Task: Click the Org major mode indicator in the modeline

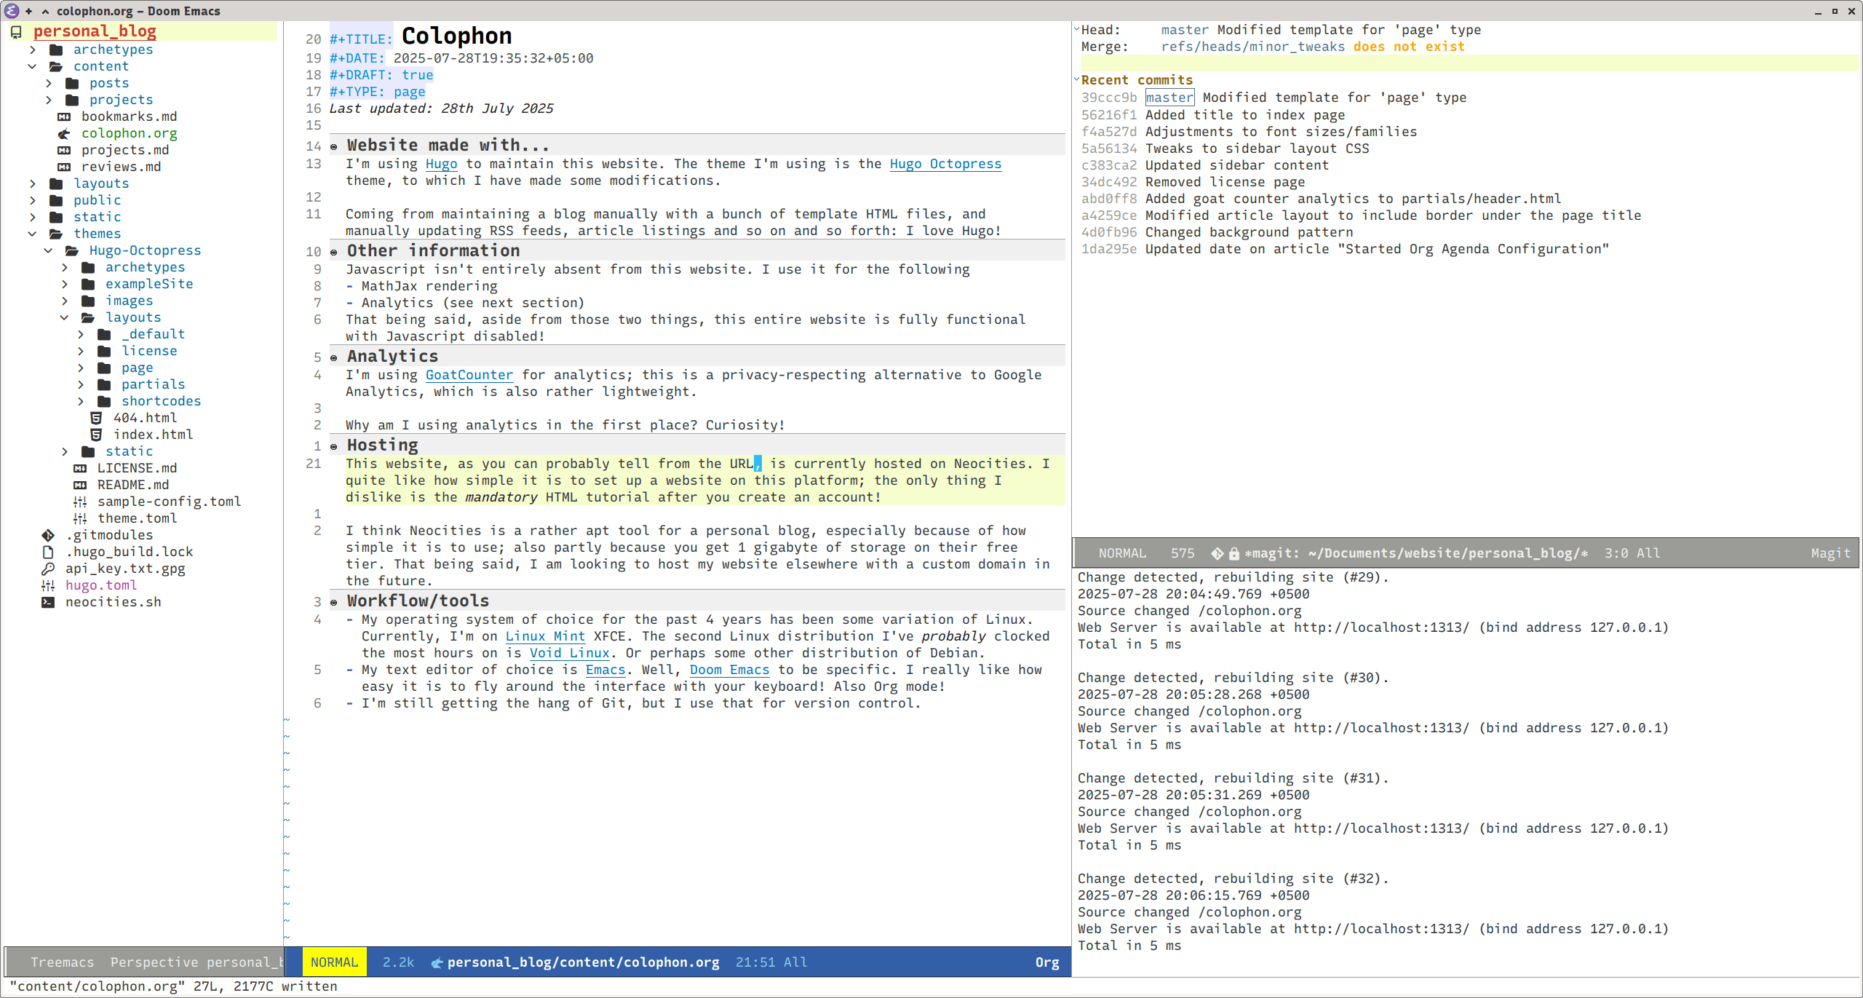Action: coord(1047,962)
